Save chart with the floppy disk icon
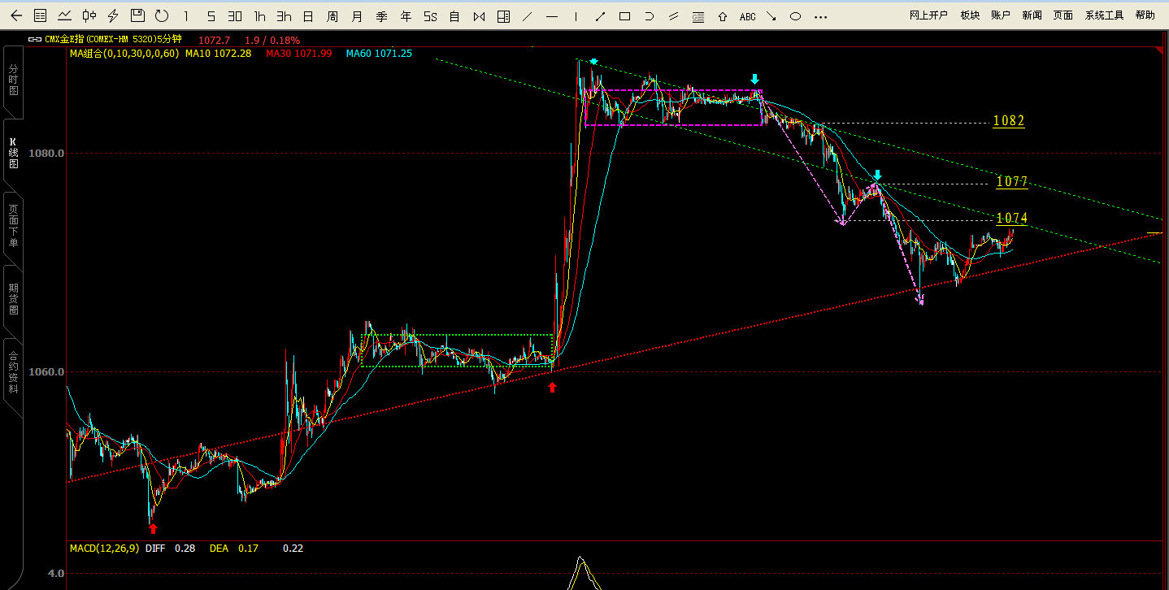The height and width of the screenshot is (590, 1169). pyautogui.click(x=137, y=15)
